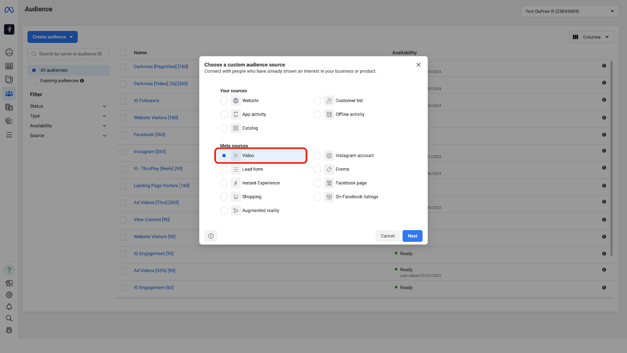
Task: Click the help icon in dialog footer
Action: pyautogui.click(x=211, y=236)
